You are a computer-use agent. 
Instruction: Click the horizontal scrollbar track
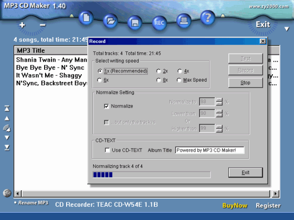[146, 194]
